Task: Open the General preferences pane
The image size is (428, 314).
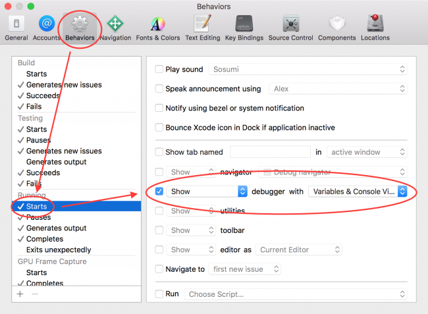Action: 16,27
